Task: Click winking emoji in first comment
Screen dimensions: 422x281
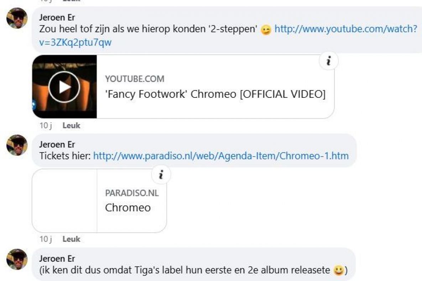Action: pos(266,29)
